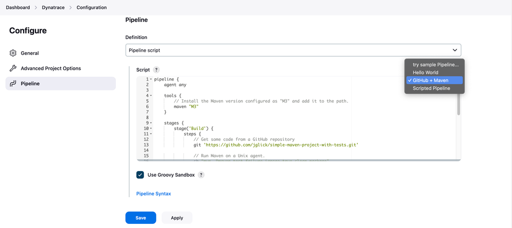Image resolution: width=512 pixels, height=228 pixels.
Task: Select GitHub + Maven sample option
Action: (x=431, y=80)
